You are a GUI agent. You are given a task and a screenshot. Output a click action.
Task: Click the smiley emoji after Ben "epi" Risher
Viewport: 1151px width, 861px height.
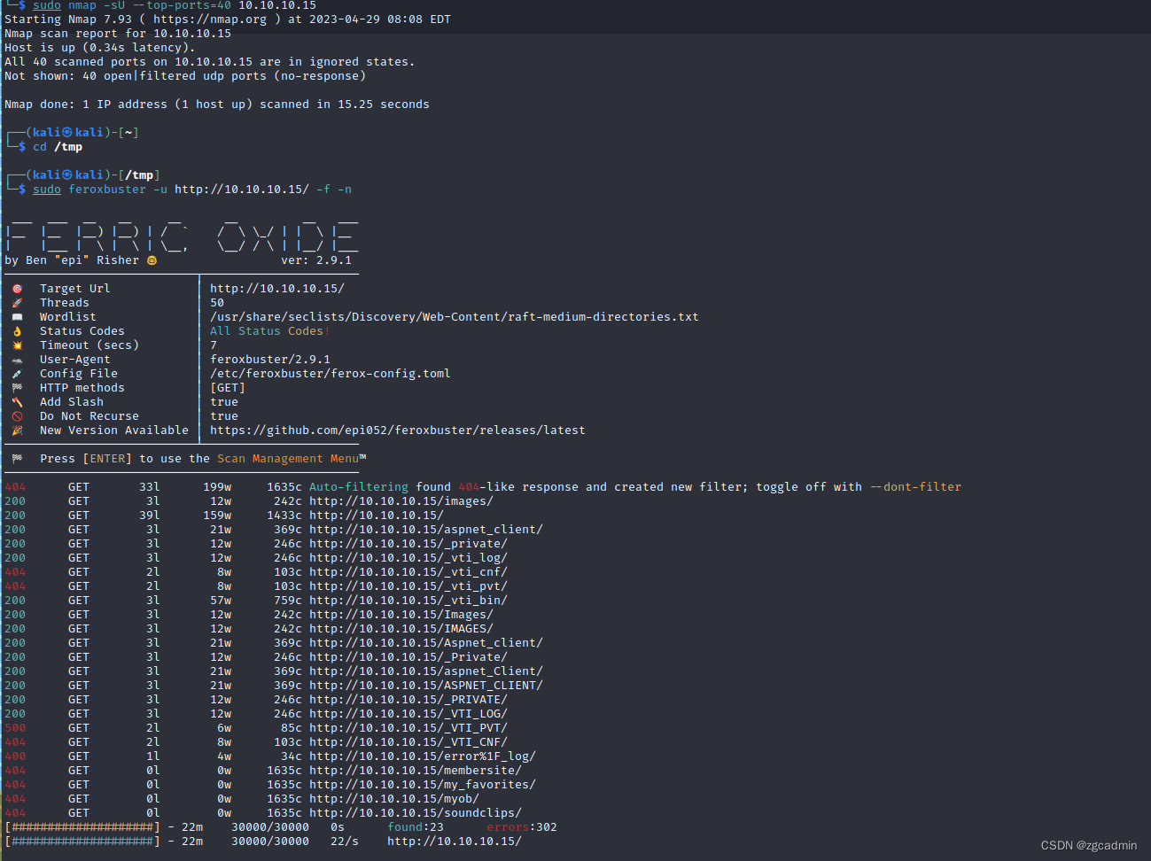tap(152, 260)
